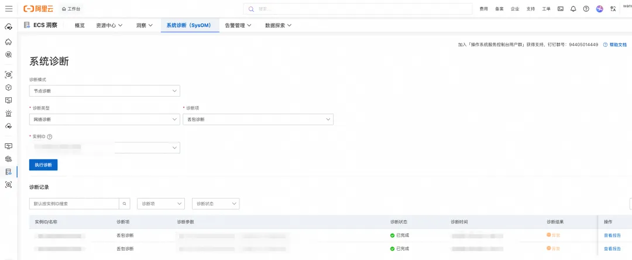Expand the 数据探索 menu
Image resolution: width=632 pixels, height=260 pixels.
pos(278,25)
